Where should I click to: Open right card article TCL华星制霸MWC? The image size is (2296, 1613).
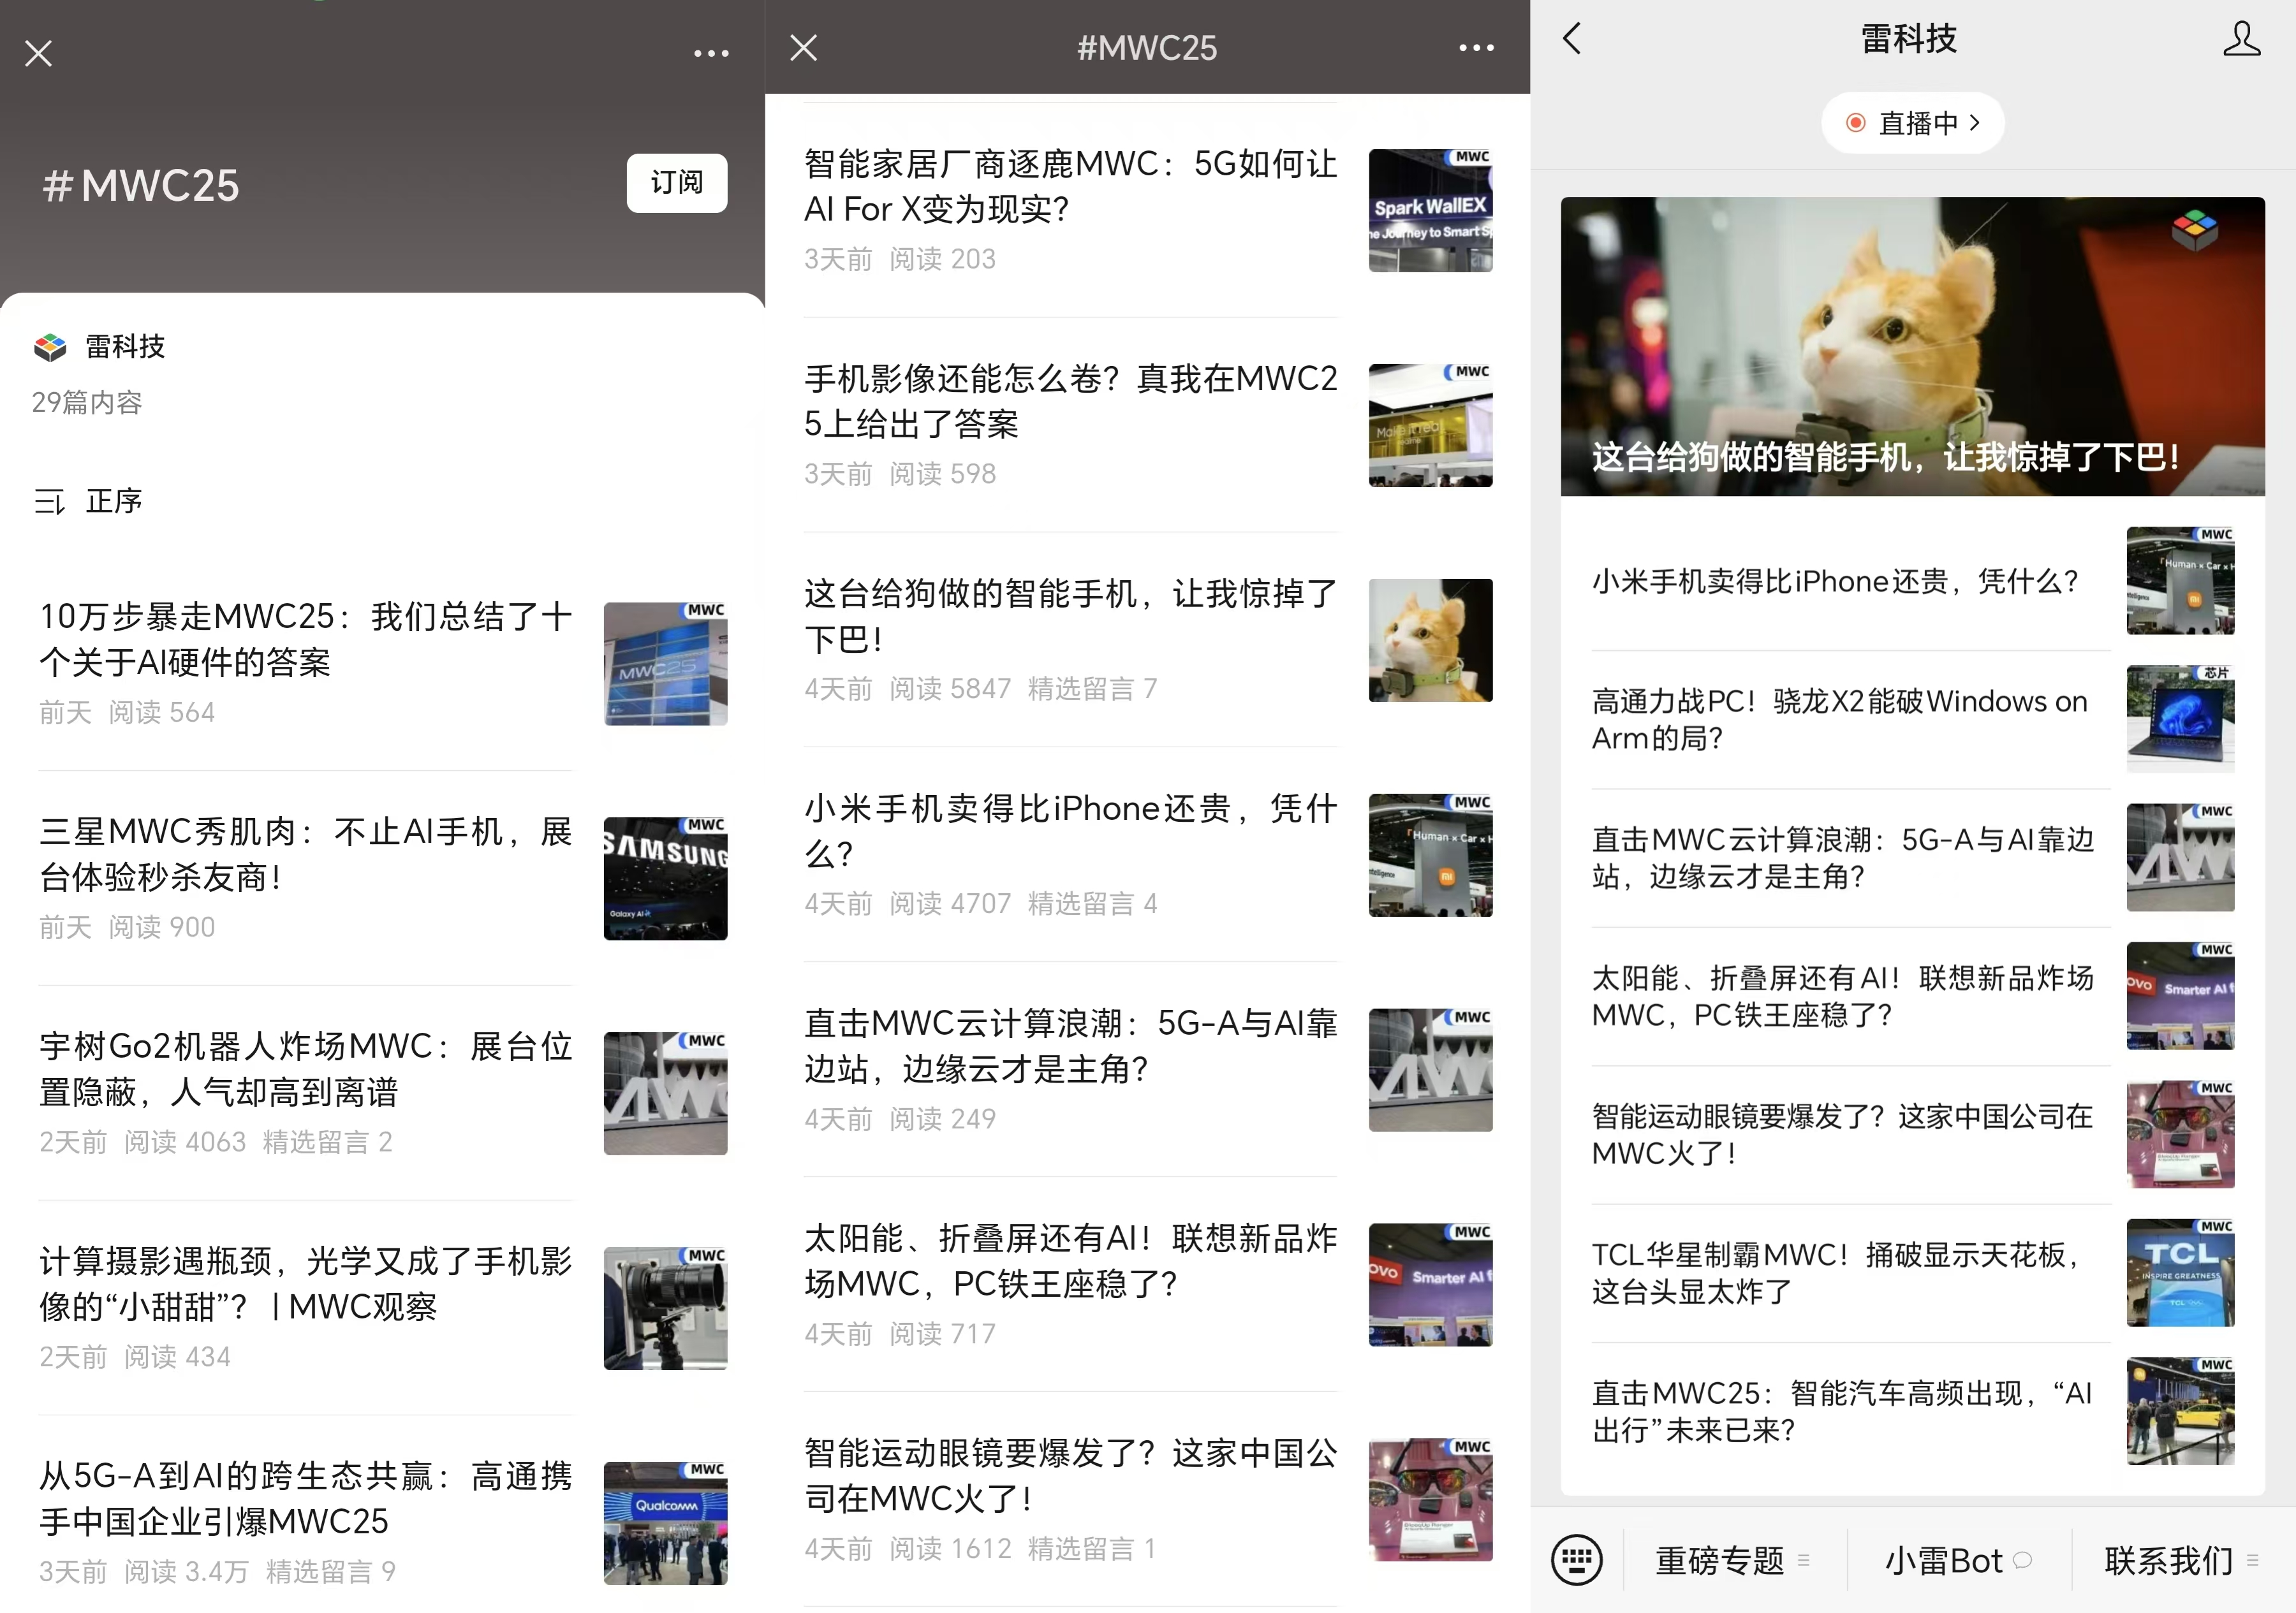pos(1912,1272)
